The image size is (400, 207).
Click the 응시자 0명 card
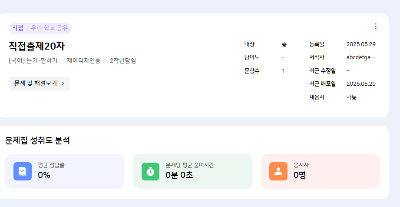tap(321, 171)
